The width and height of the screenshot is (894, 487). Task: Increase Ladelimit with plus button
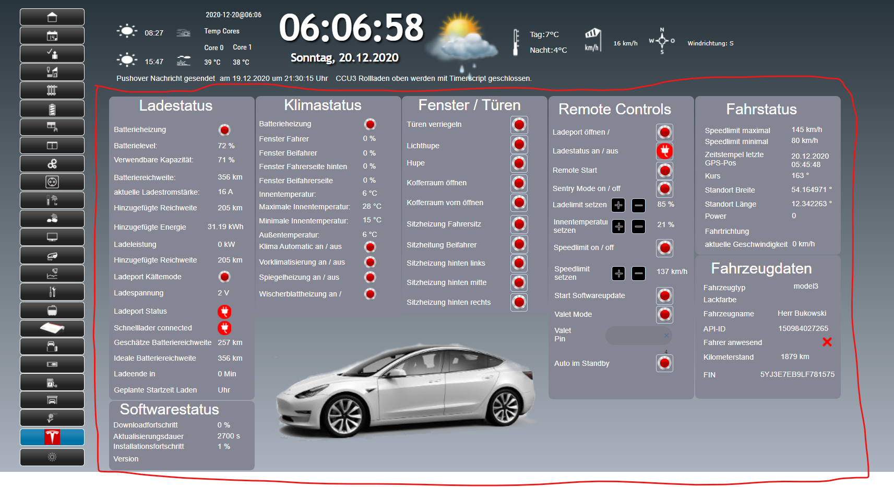(x=618, y=205)
